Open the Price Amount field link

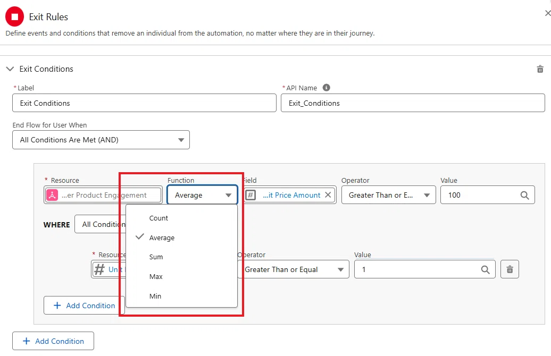[291, 195]
